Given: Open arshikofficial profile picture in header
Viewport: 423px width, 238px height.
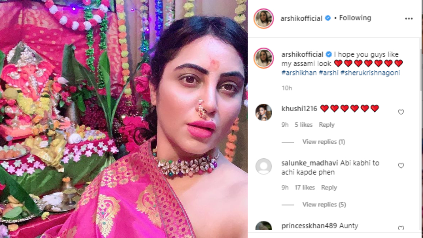Looking at the screenshot, I should click(263, 18).
